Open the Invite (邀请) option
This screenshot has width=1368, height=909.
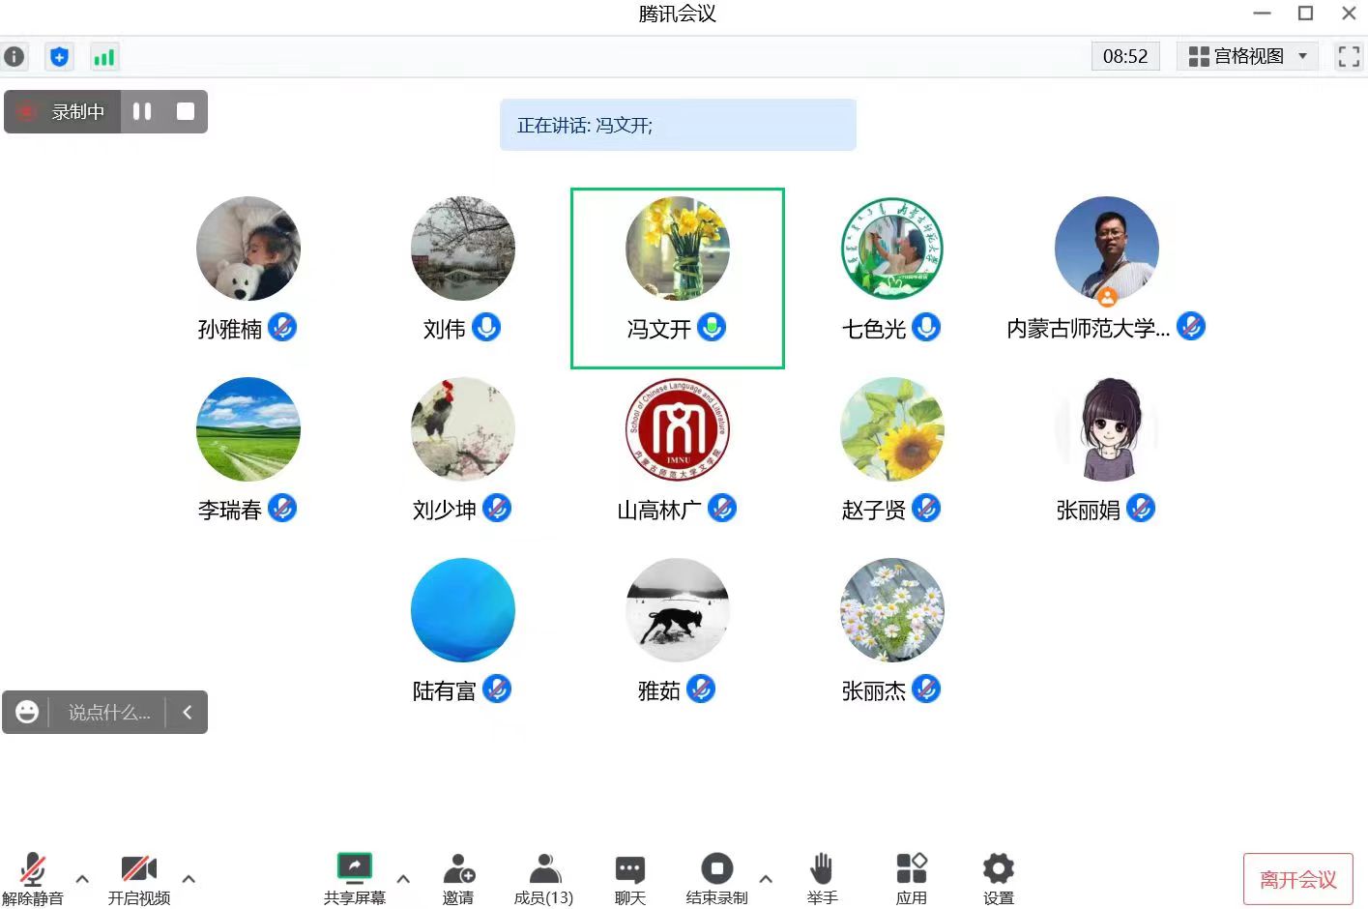click(x=458, y=878)
